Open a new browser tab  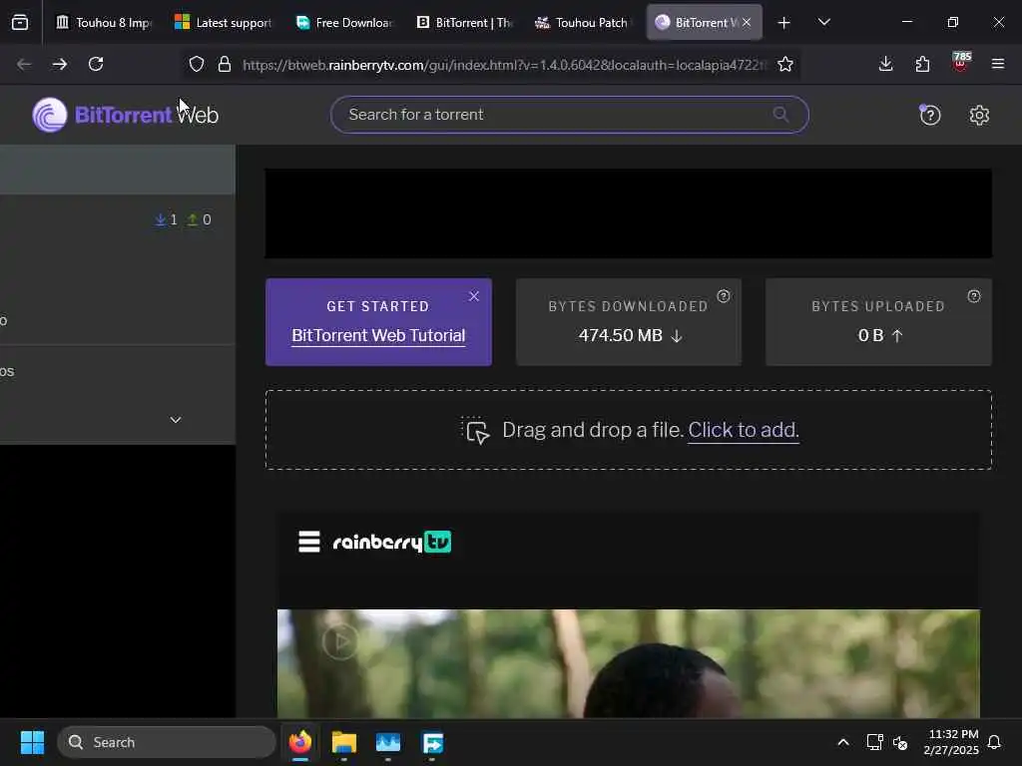(784, 23)
